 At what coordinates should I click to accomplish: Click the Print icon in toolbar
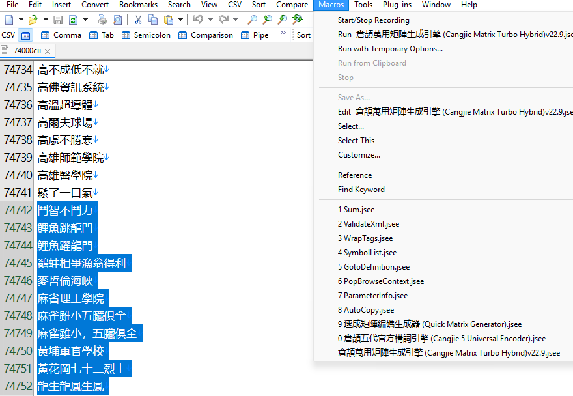pyautogui.click(x=103, y=20)
